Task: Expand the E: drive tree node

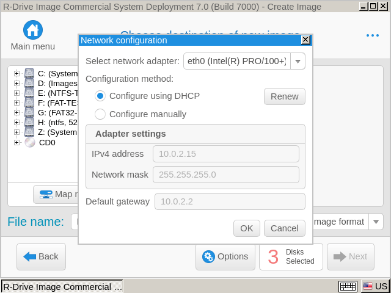Action: 16,93
